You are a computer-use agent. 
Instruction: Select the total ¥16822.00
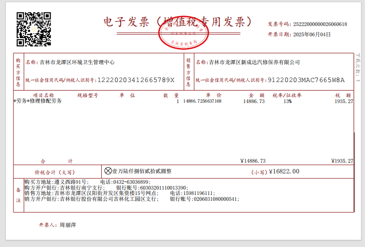click(x=284, y=172)
